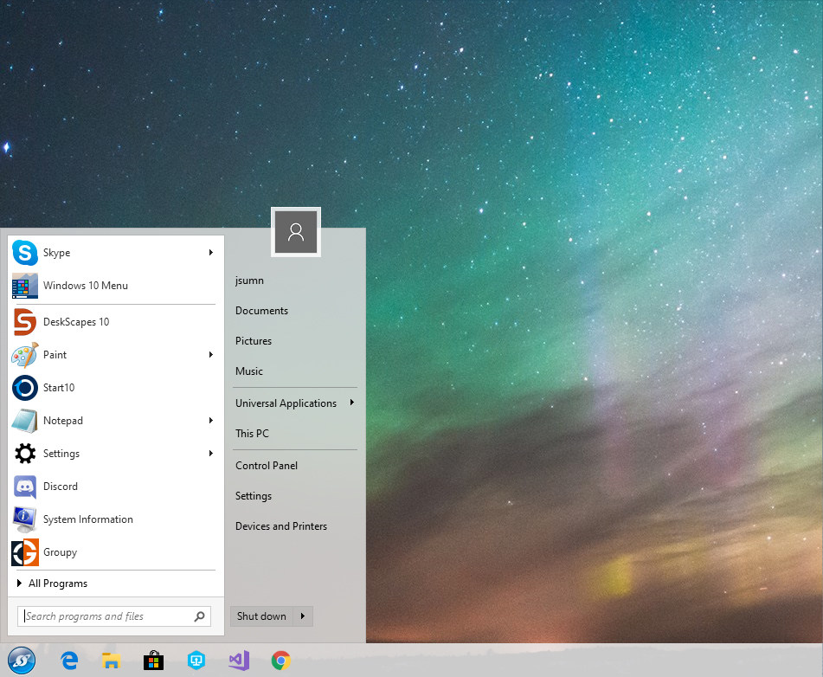This screenshot has width=823, height=677.
Task: Show All Programs list
Action: click(x=57, y=584)
